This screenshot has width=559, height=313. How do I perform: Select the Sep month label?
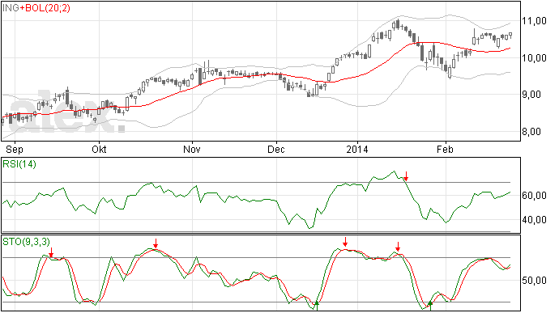[15, 149]
